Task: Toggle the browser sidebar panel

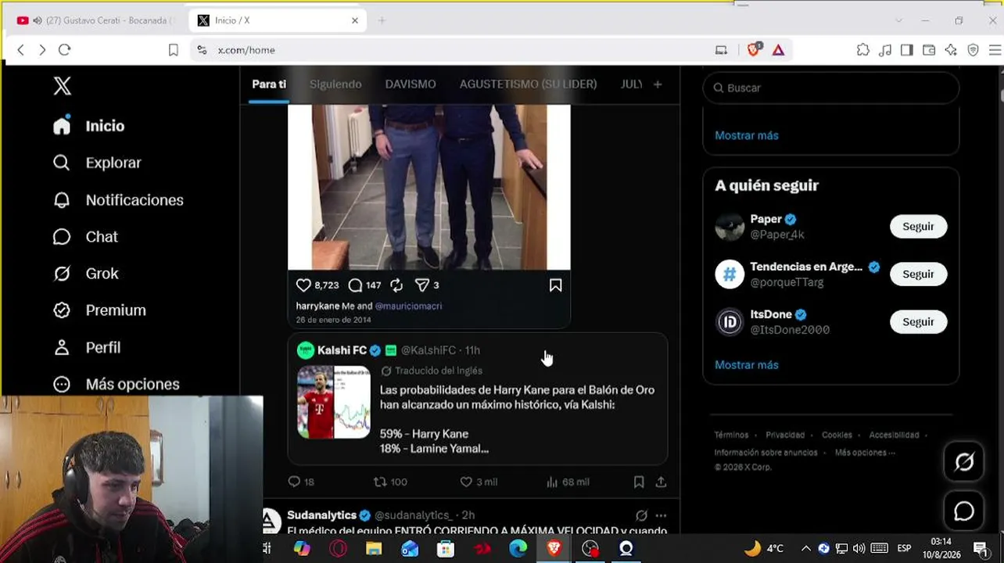Action: click(x=907, y=50)
